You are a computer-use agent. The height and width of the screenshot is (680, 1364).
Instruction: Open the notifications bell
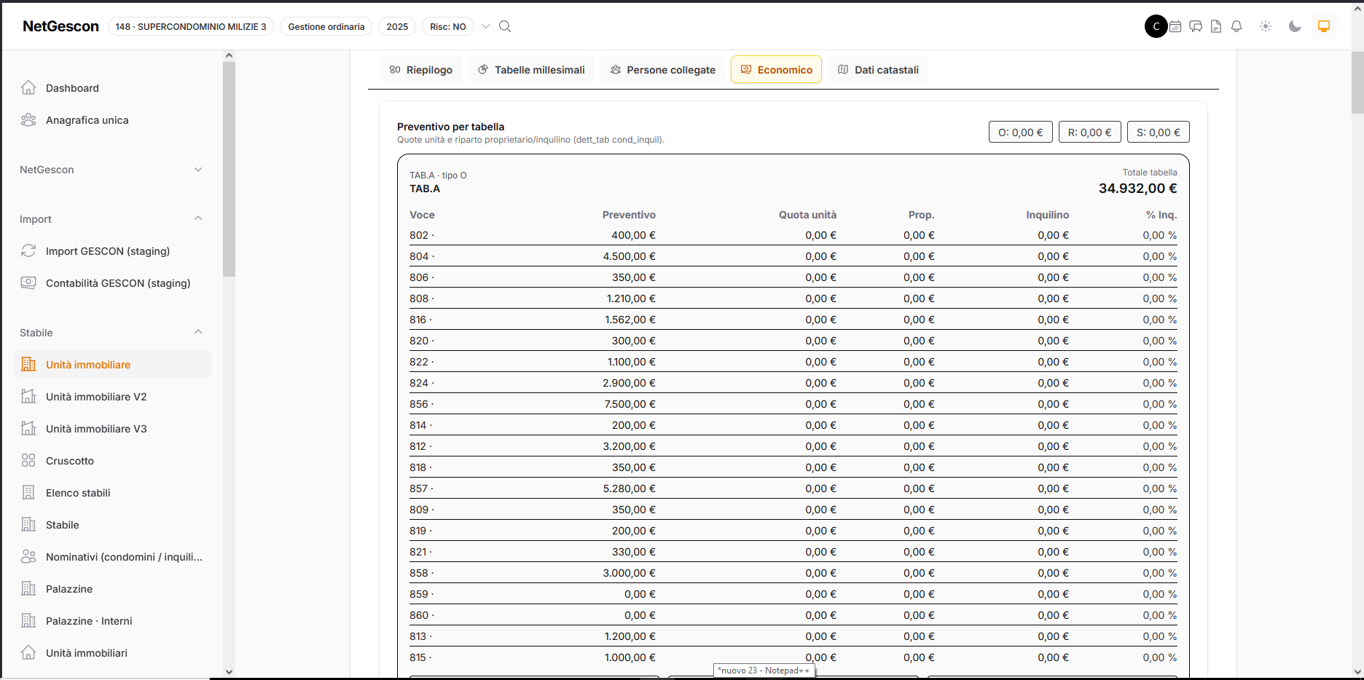click(x=1236, y=26)
